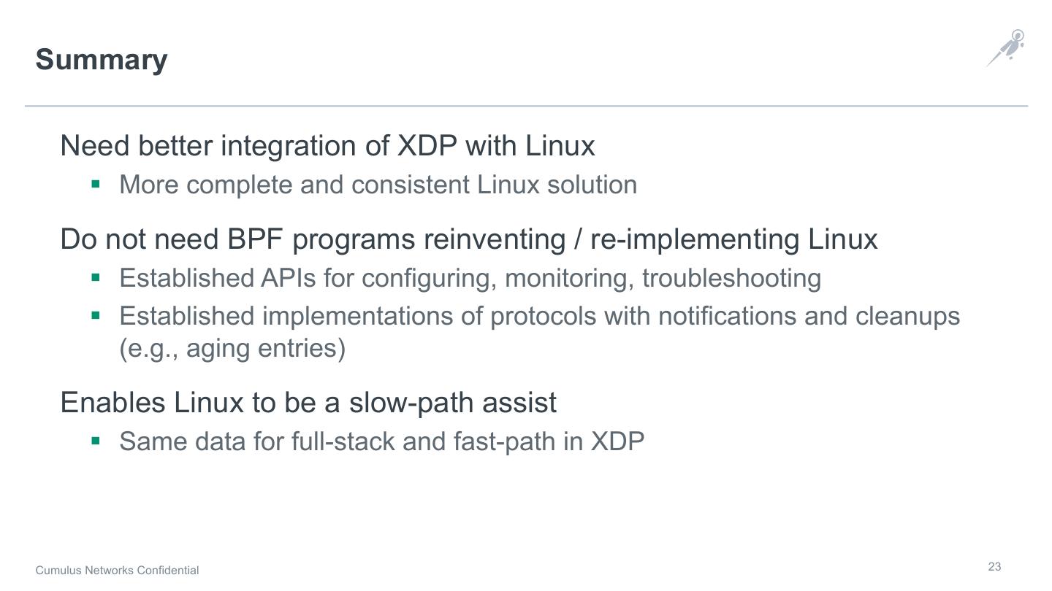Click the "Summary" slide title
Viewport: 1052px width, 591px height.
click(x=102, y=60)
